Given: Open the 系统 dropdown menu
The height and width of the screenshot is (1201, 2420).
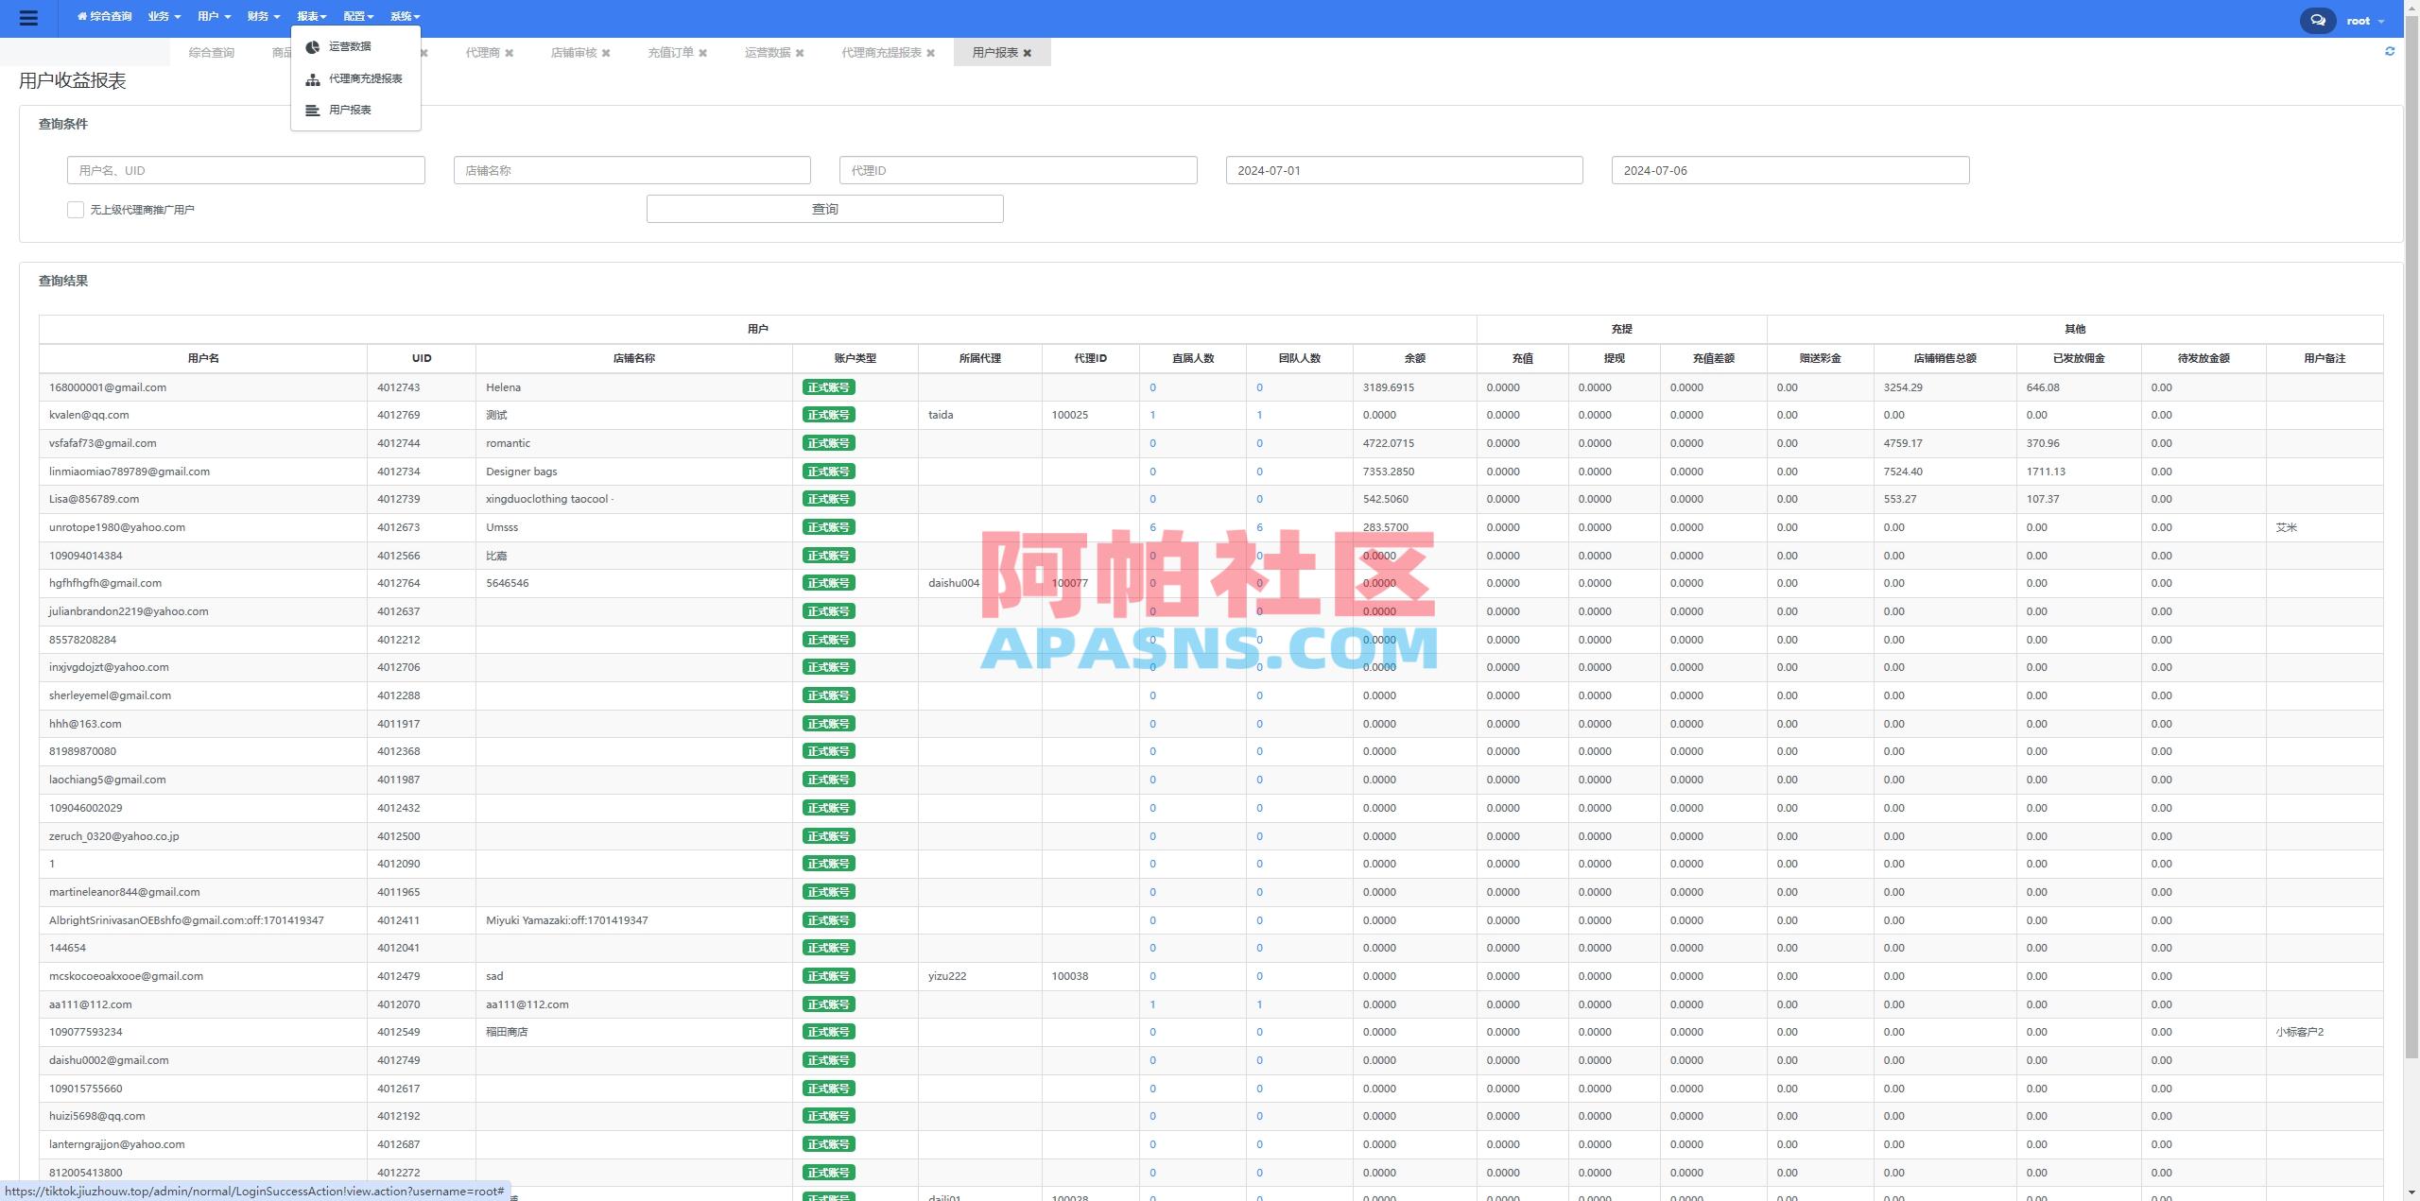Looking at the screenshot, I should click(x=404, y=16).
